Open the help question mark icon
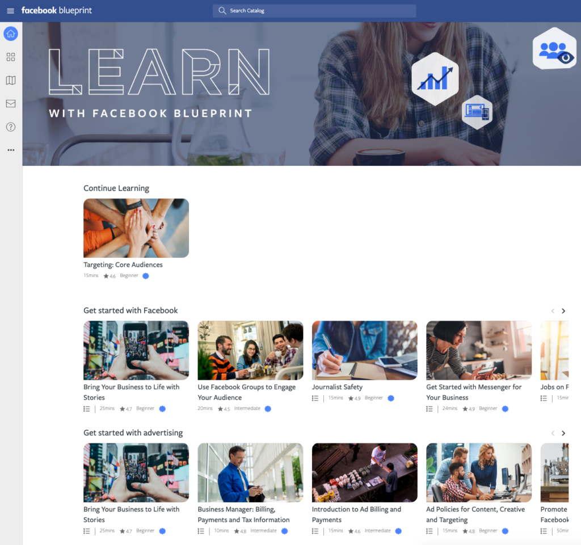The height and width of the screenshot is (545, 581). click(11, 127)
